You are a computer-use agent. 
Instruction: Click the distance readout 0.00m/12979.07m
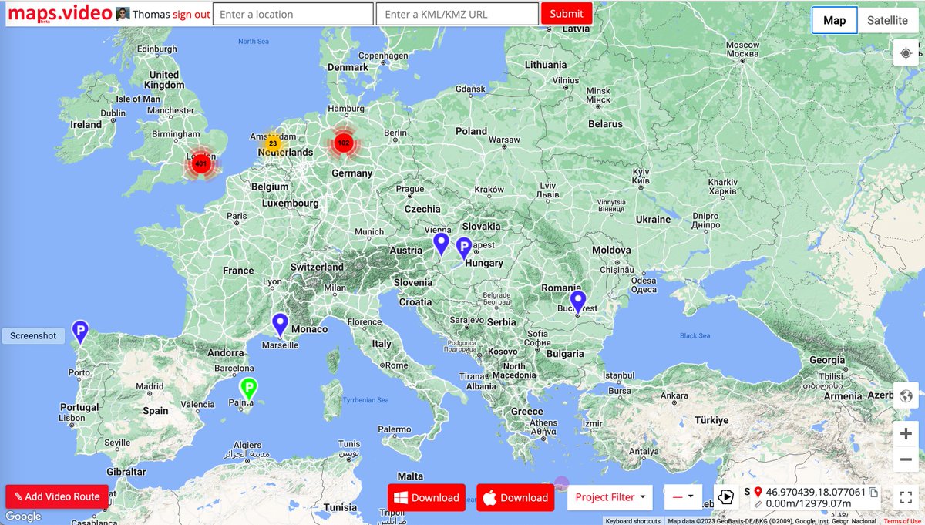(x=809, y=503)
